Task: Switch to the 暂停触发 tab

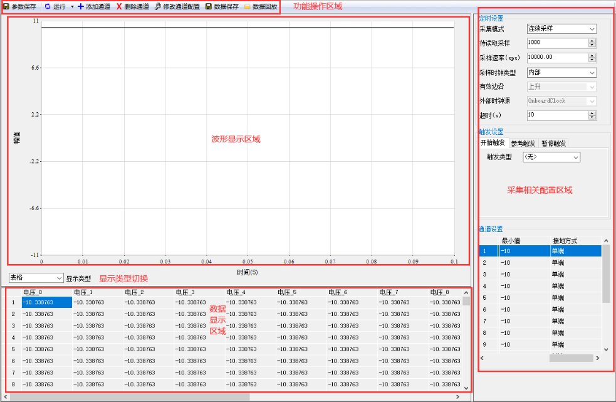Action: click(553, 143)
